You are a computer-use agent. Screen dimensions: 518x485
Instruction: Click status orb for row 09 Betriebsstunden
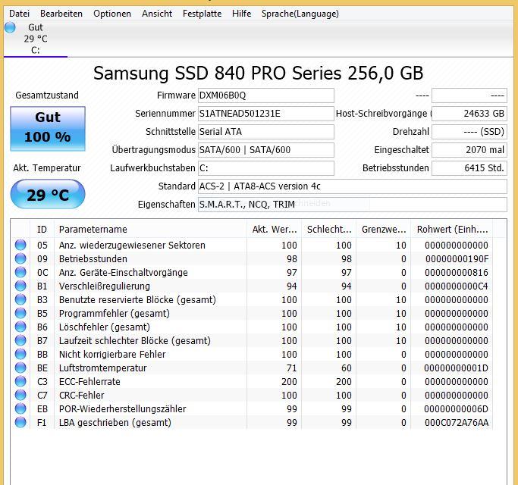[x=20, y=258]
